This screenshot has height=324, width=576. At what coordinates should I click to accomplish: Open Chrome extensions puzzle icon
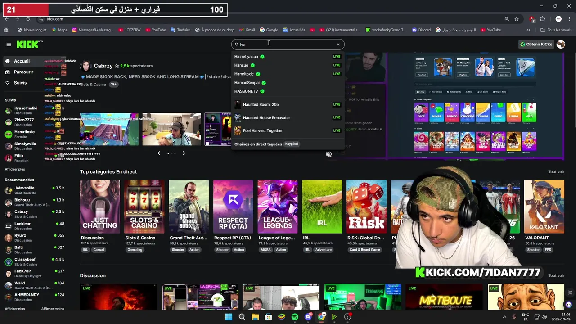coord(542,19)
